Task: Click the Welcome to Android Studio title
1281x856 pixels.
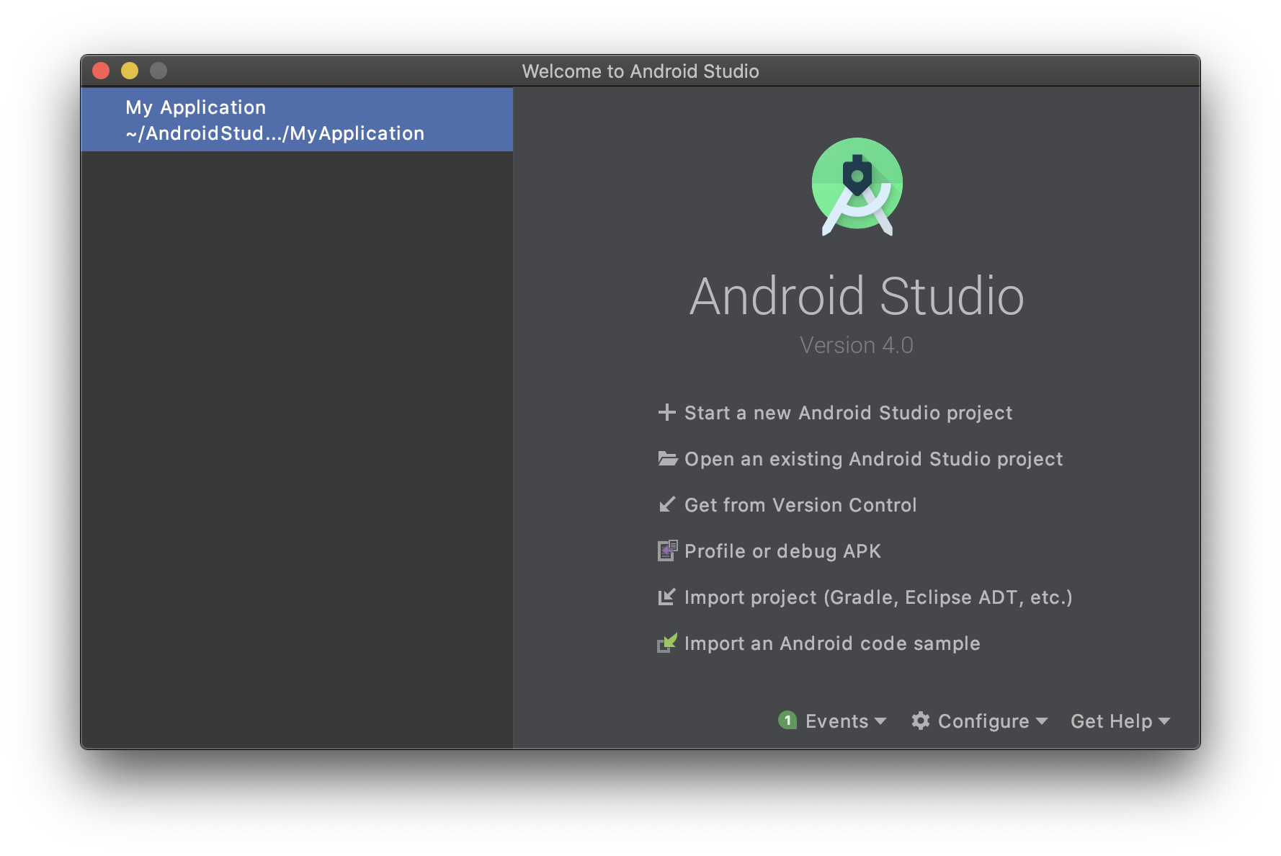Action: 640,71
